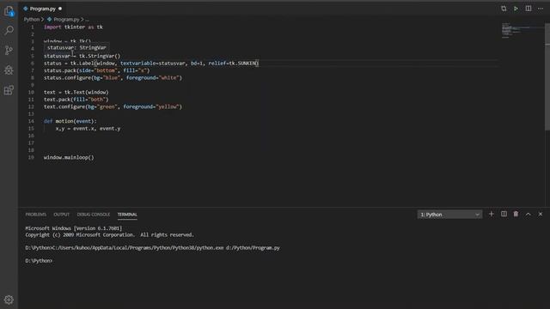This screenshot has width=550, height=309.
Task: Maximize the panel with up chevron
Action: 529,214
